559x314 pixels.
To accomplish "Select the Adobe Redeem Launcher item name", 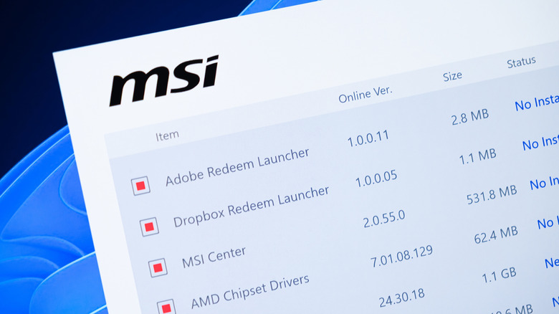I will pyautogui.click(x=237, y=166).
